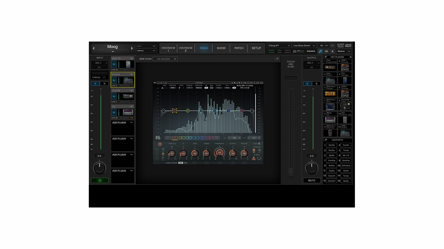Click the F6 band power icon
This screenshot has height=249, width=444.
point(160,144)
